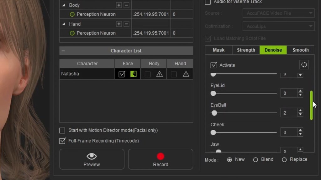Select Hand Perception Neuron row label
321x180 pixels.
click(96, 33)
